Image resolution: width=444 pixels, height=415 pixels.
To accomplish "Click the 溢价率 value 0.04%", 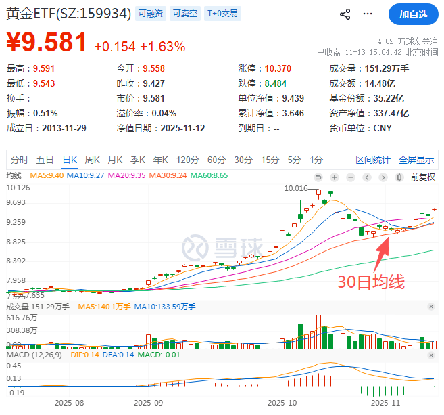I will pyautogui.click(x=164, y=114).
